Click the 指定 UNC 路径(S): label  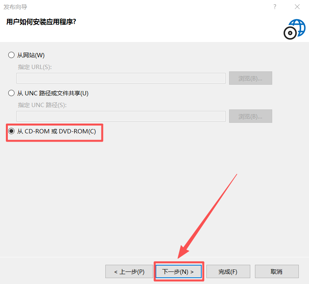pos(42,105)
